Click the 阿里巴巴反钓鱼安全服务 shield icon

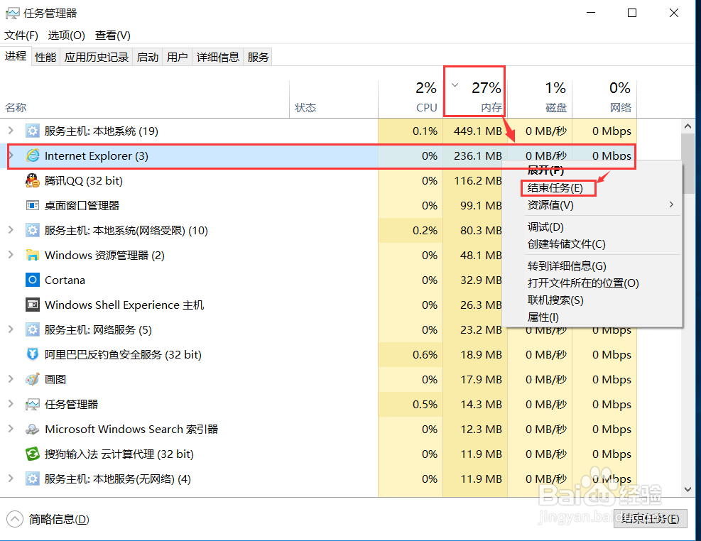point(32,354)
